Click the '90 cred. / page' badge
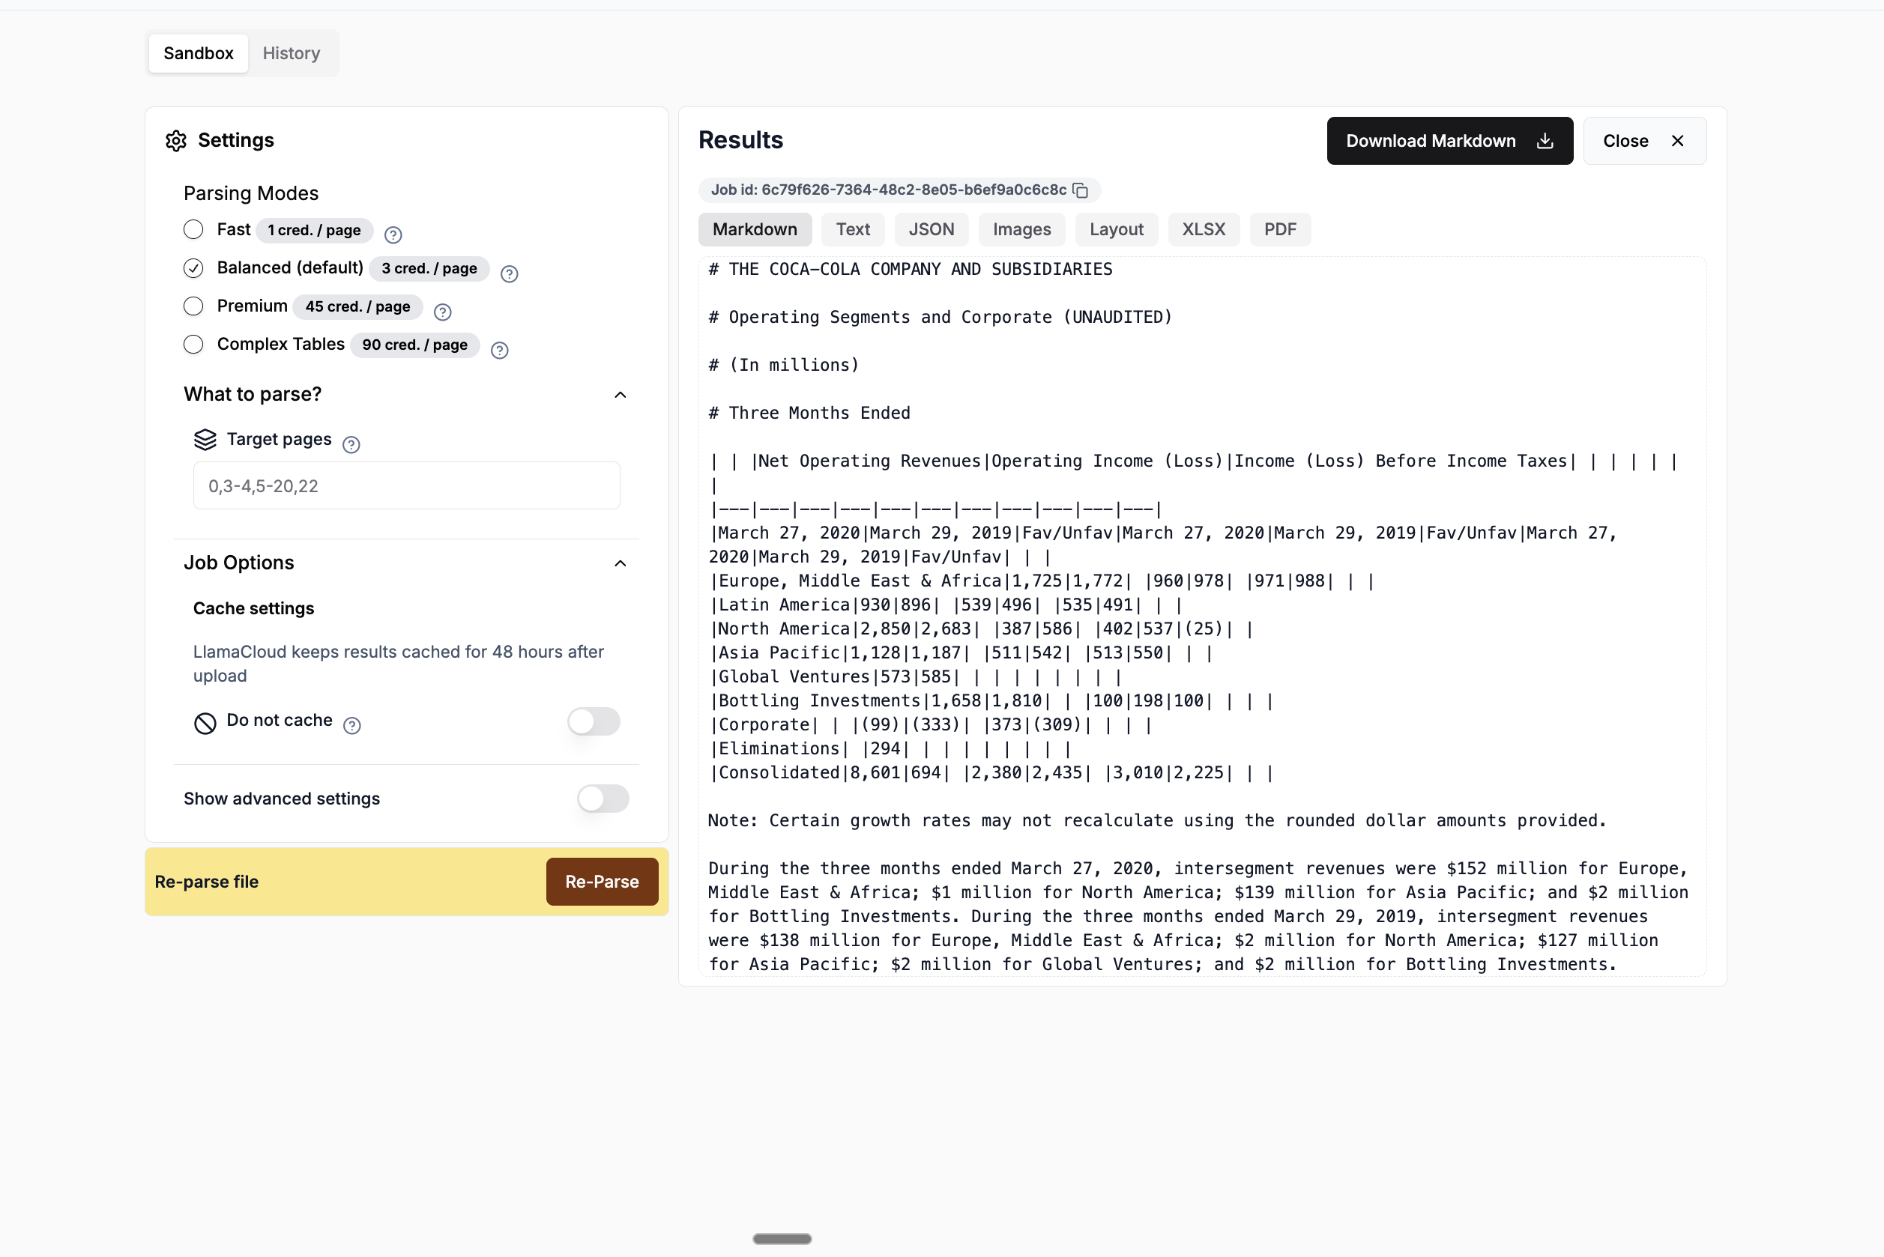Image resolution: width=1884 pixels, height=1257 pixels. [414, 345]
